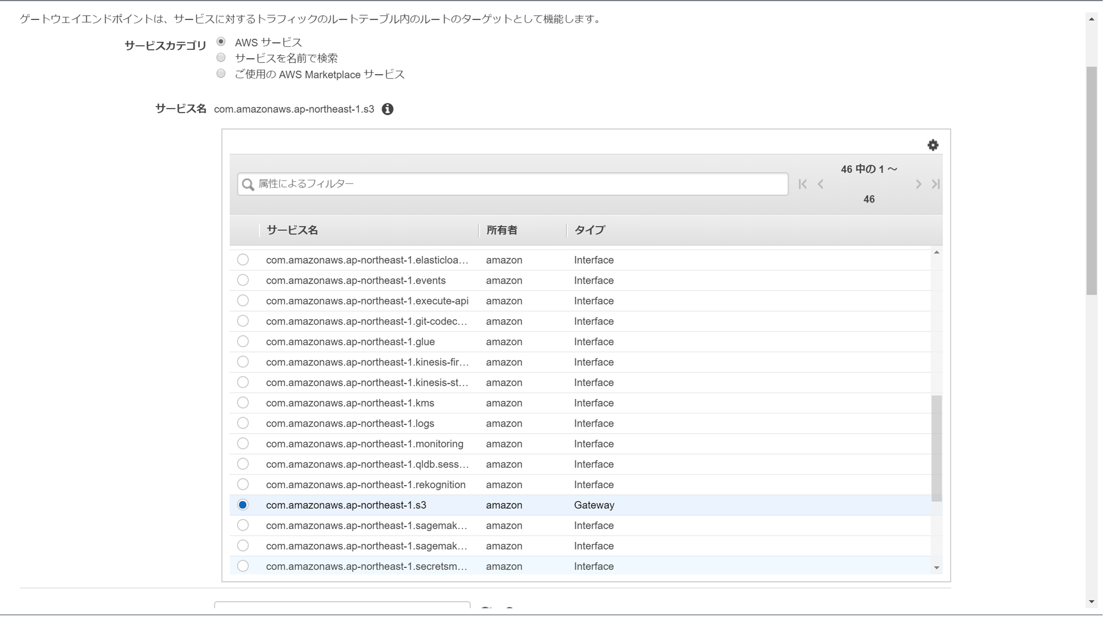Viewport: 1111px width, 622px height.
Task: Click the ap-northeast-1.monitoring service name
Action: click(x=364, y=444)
